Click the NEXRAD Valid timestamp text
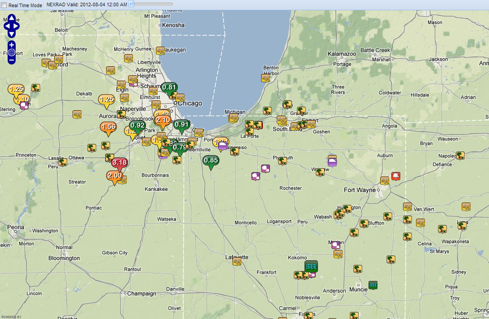The height and width of the screenshot is (319, 489). coord(87,4)
